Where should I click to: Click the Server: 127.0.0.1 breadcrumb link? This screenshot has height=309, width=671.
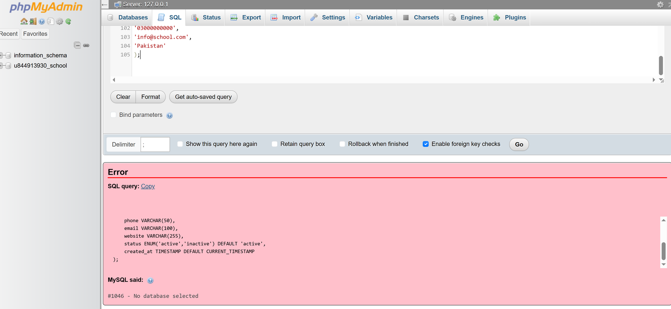[x=146, y=5]
